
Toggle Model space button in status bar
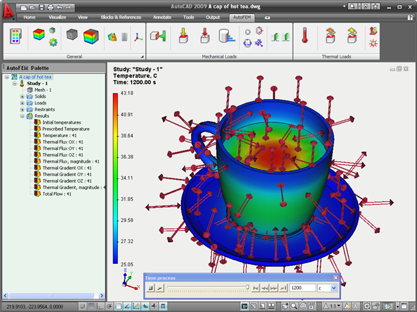tap(244, 306)
